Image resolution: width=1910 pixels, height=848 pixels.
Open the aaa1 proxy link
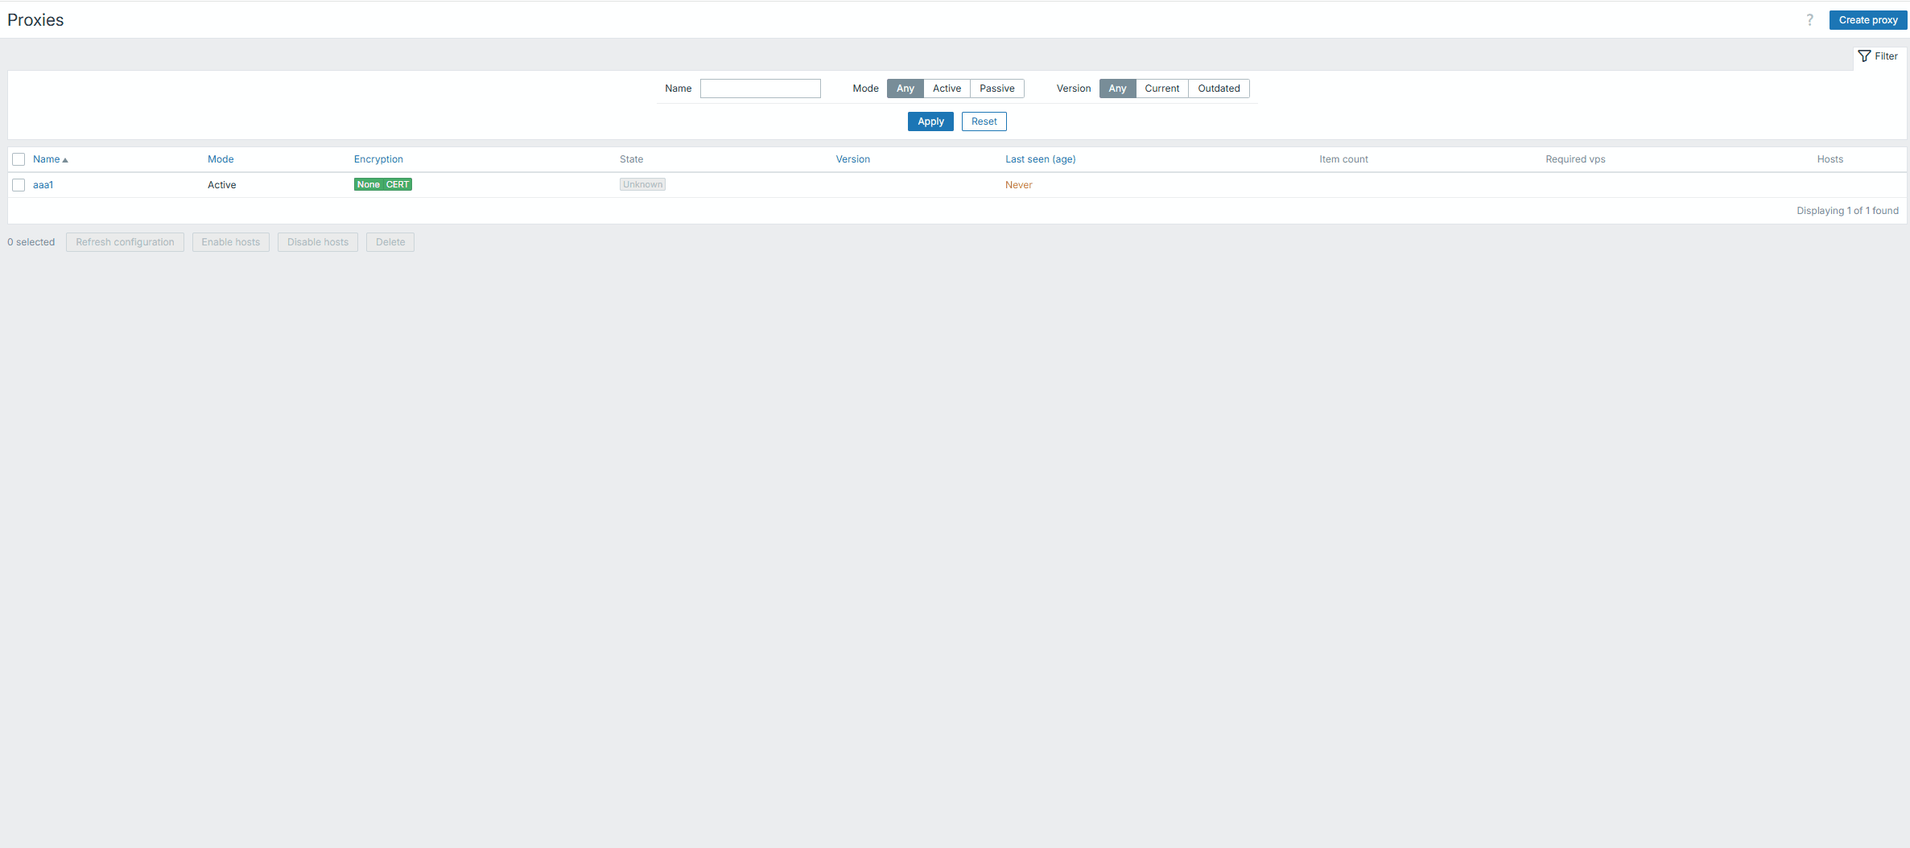click(x=43, y=185)
